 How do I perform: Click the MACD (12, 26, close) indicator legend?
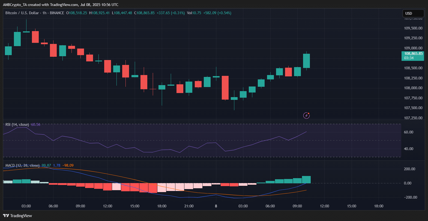click(x=22, y=166)
